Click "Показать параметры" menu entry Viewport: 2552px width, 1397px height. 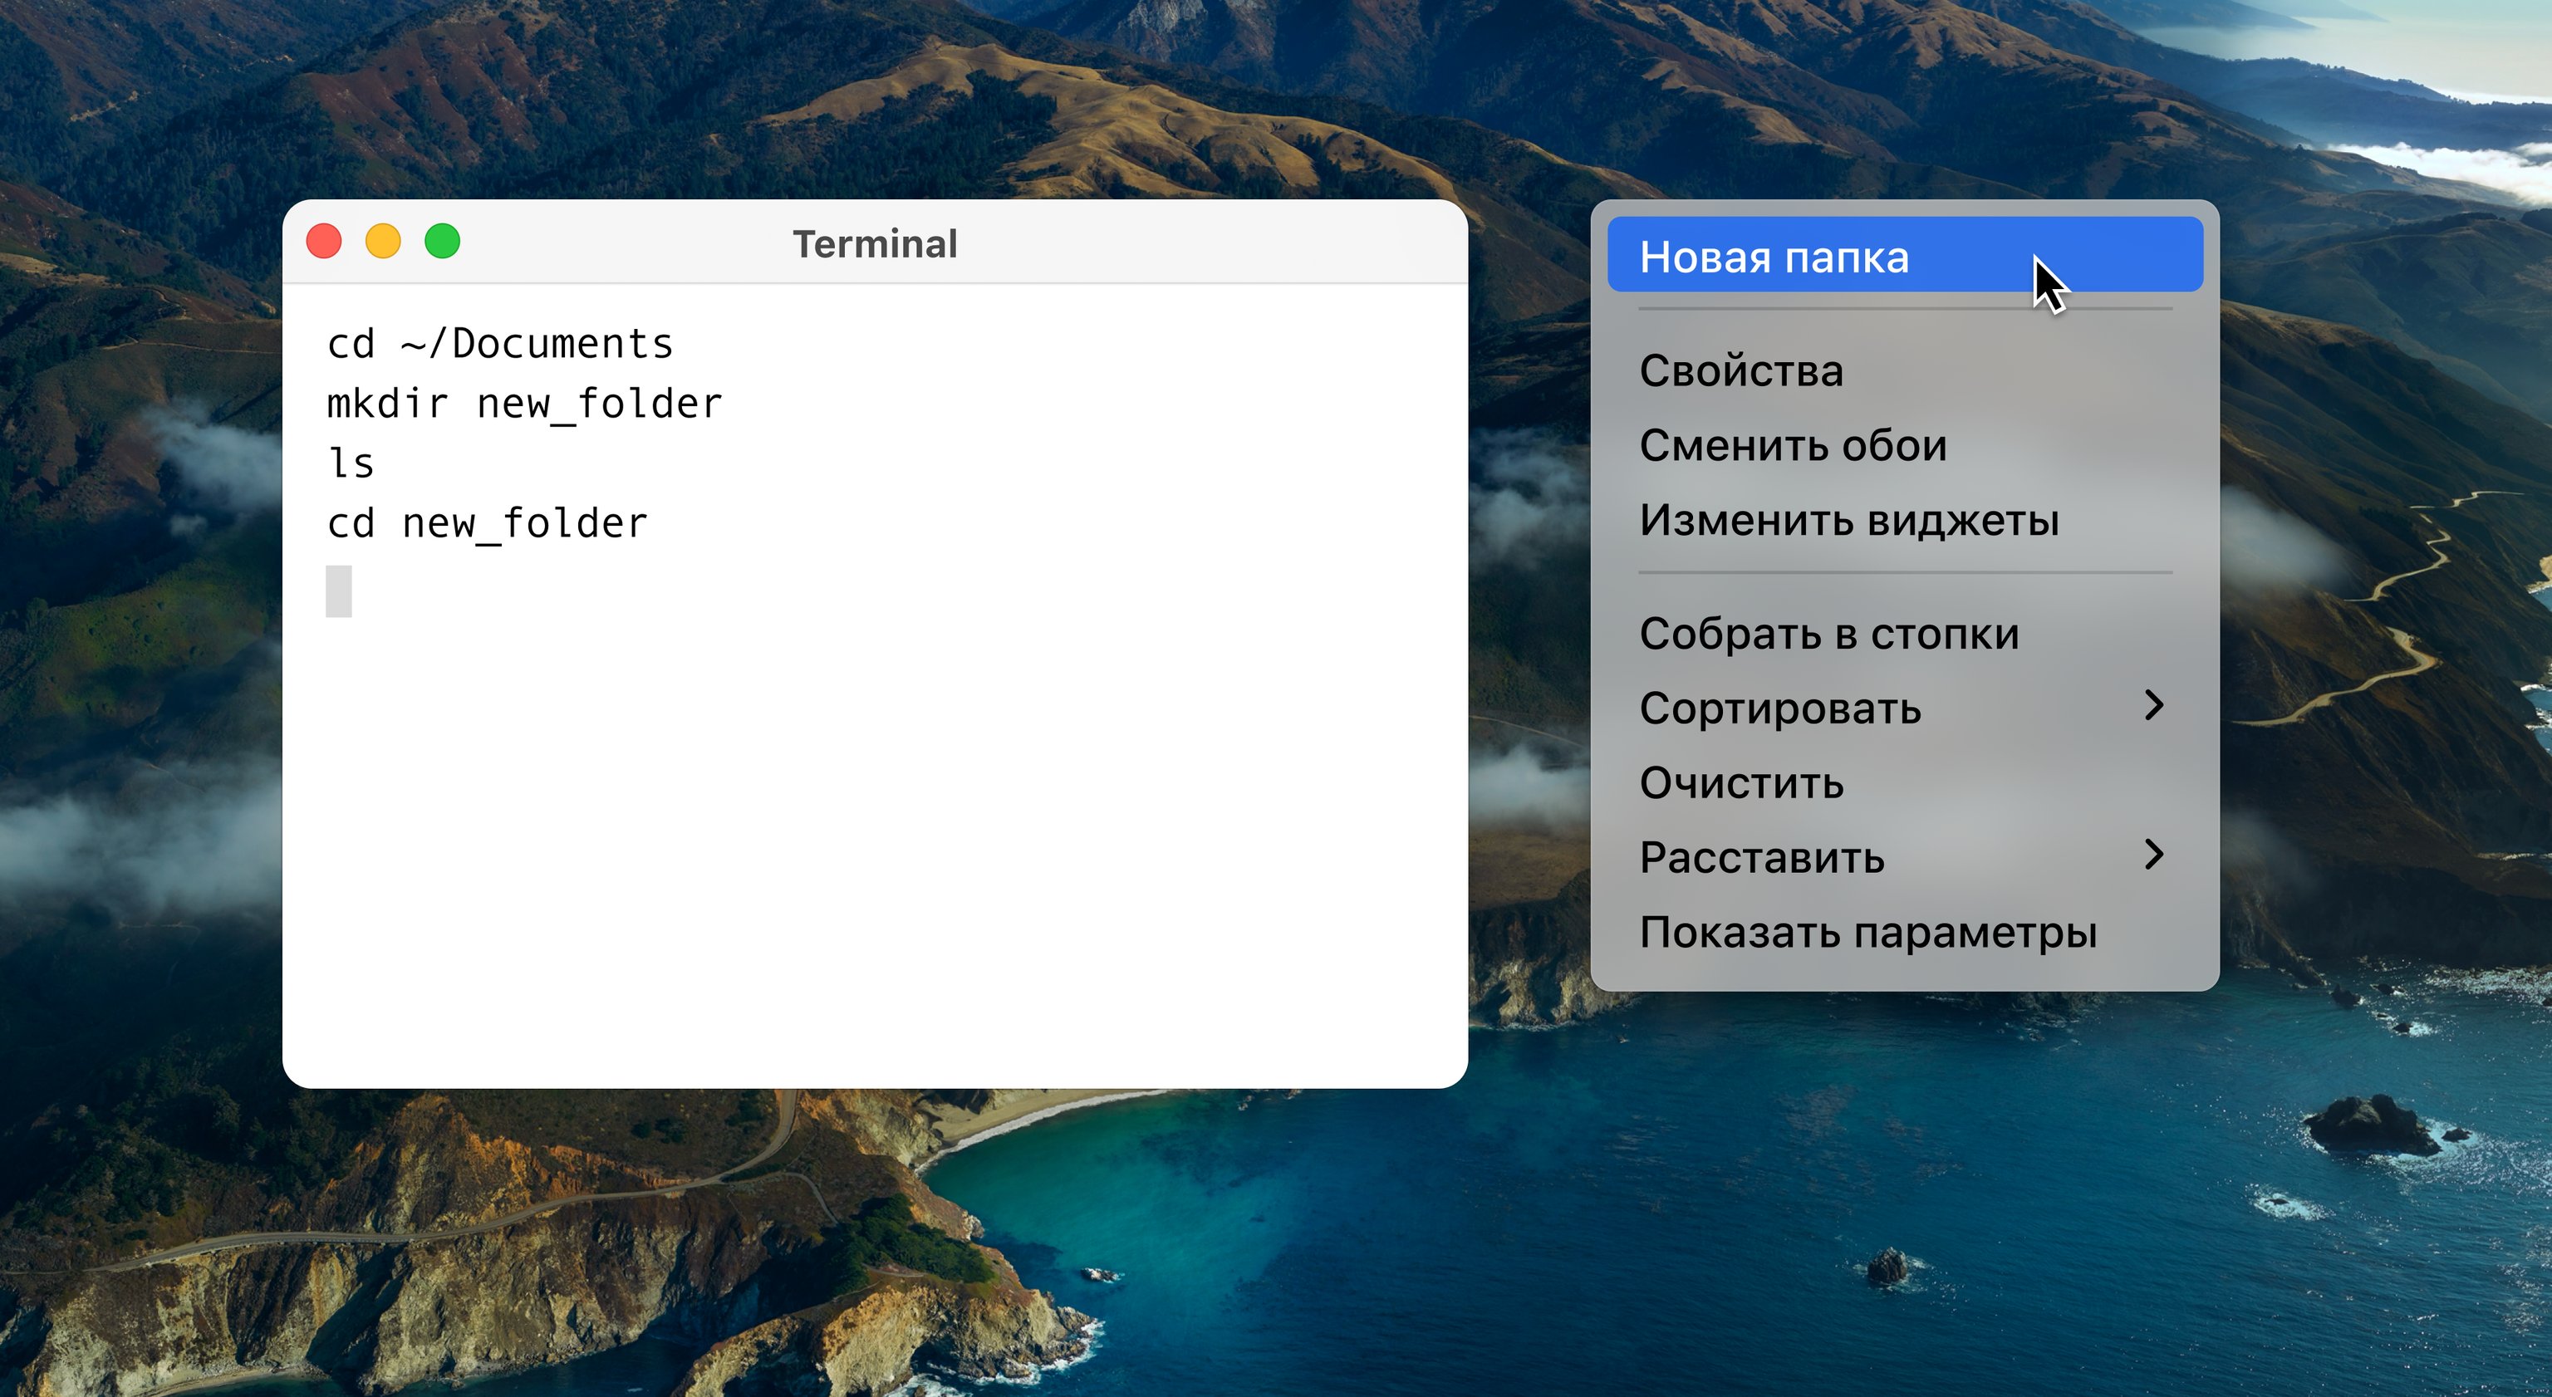click(x=1904, y=933)
